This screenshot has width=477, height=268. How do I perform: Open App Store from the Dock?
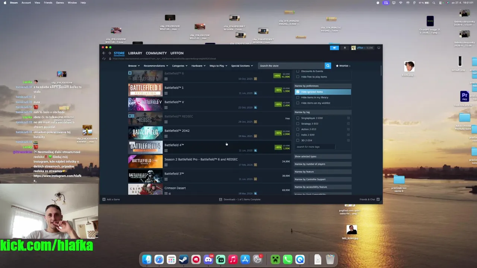[245, 259]
